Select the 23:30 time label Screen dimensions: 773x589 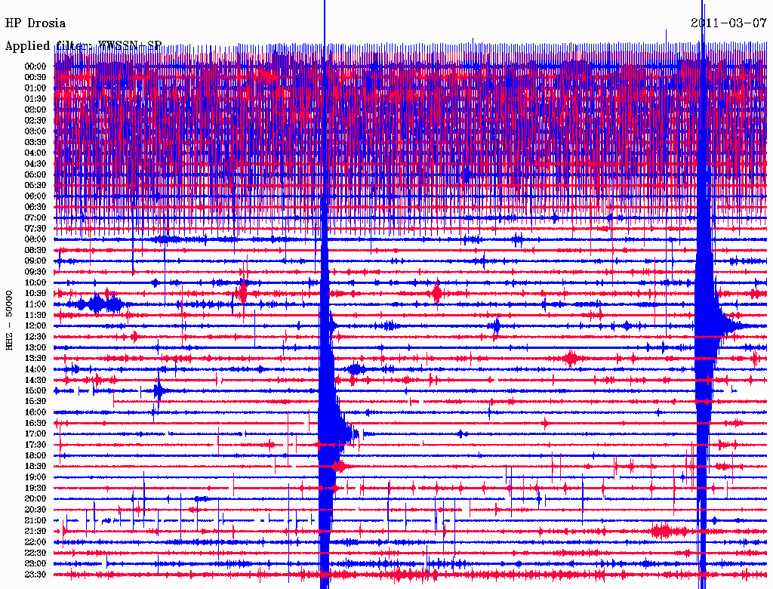coord(35,575)
